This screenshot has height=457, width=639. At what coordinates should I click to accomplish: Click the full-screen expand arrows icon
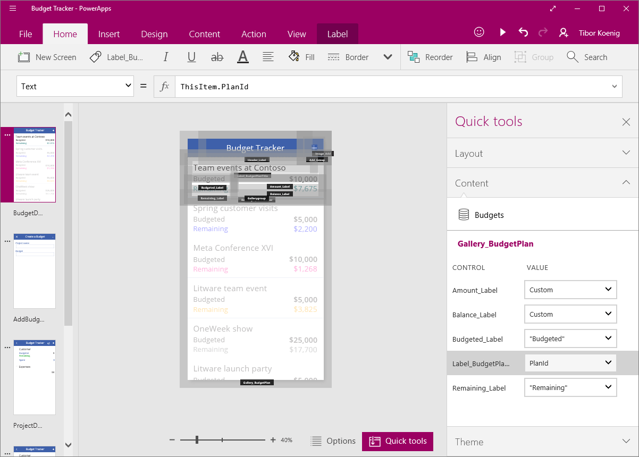pyautogui.click(x=553, y=9)
